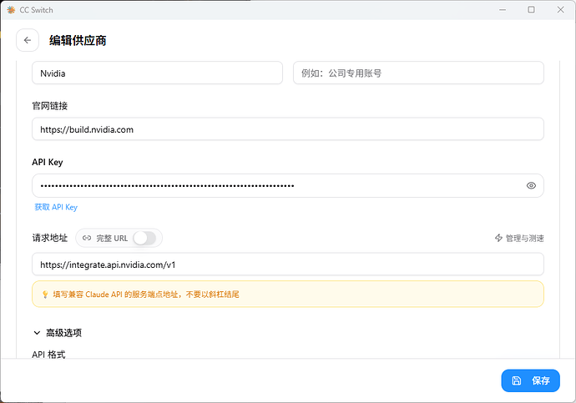
Task: Reveal the API Key with eye icon
Action: point(531,186)
